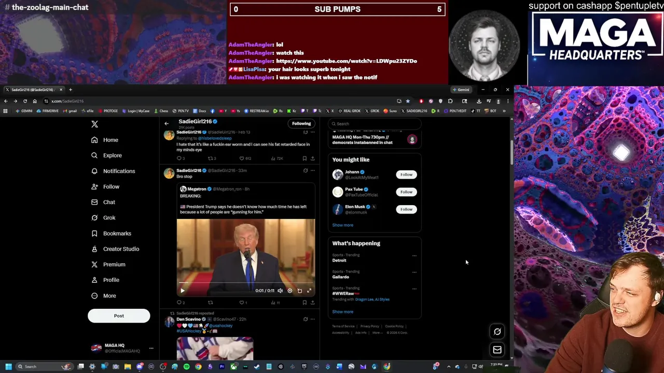The height and width of the screenshot is (373, 664).
Task: Open more options for #WWERaw trend
Action: click(x=414, y=289)
